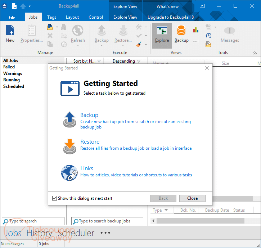Open the statistics bar chart view icon
This screenshot has width=261, height=248.
196,30
